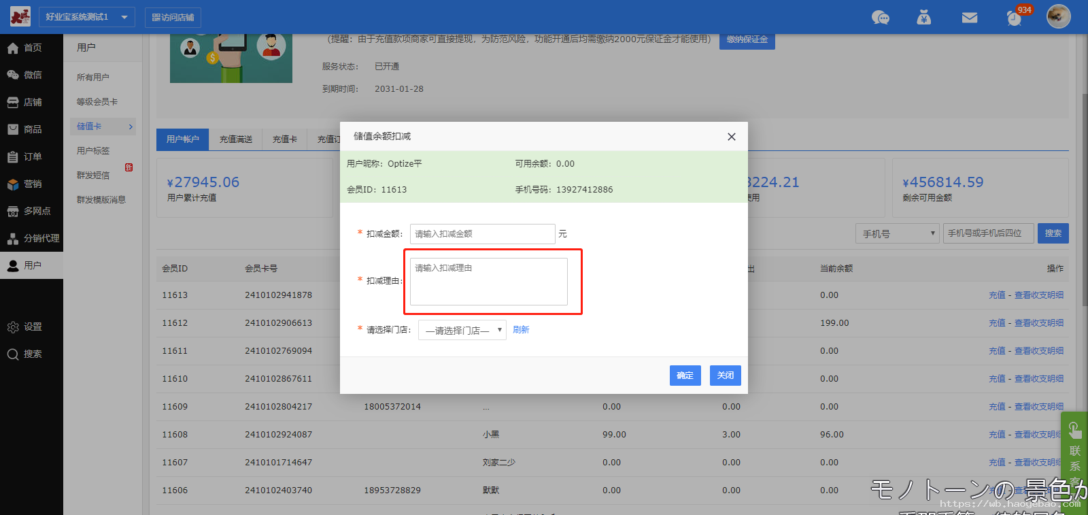Open the 店铺 sidebar section
1088x515 pixels.
[31, 102]
